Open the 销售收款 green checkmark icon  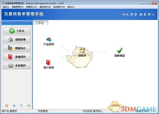pos(120,52)
